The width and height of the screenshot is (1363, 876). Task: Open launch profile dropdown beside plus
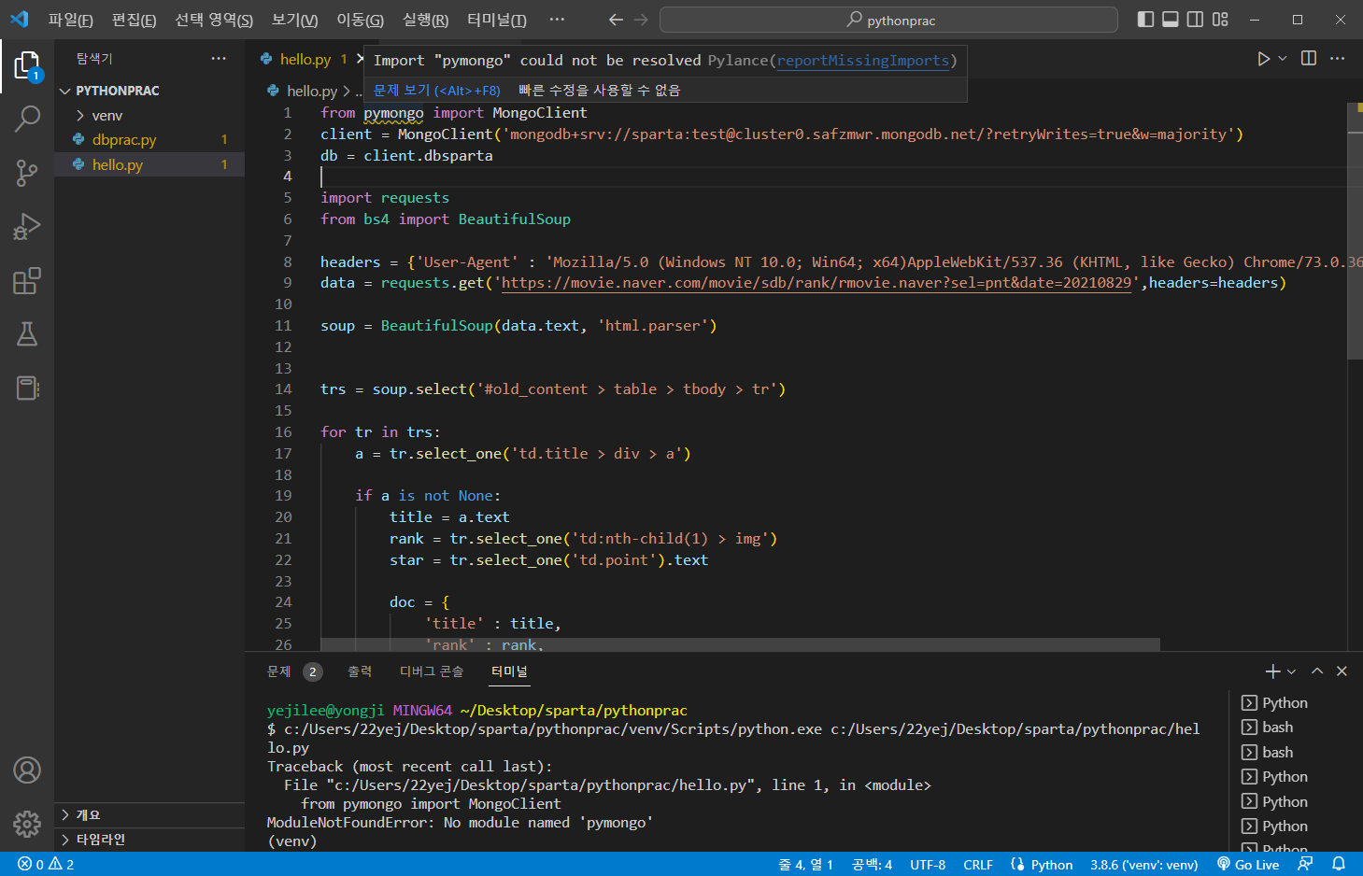[x=1292, y=671]
